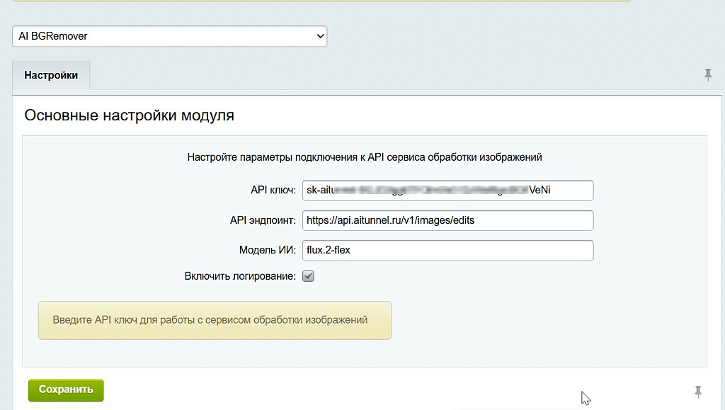
Task: Click the API ключ label
Action: (273, 190)
